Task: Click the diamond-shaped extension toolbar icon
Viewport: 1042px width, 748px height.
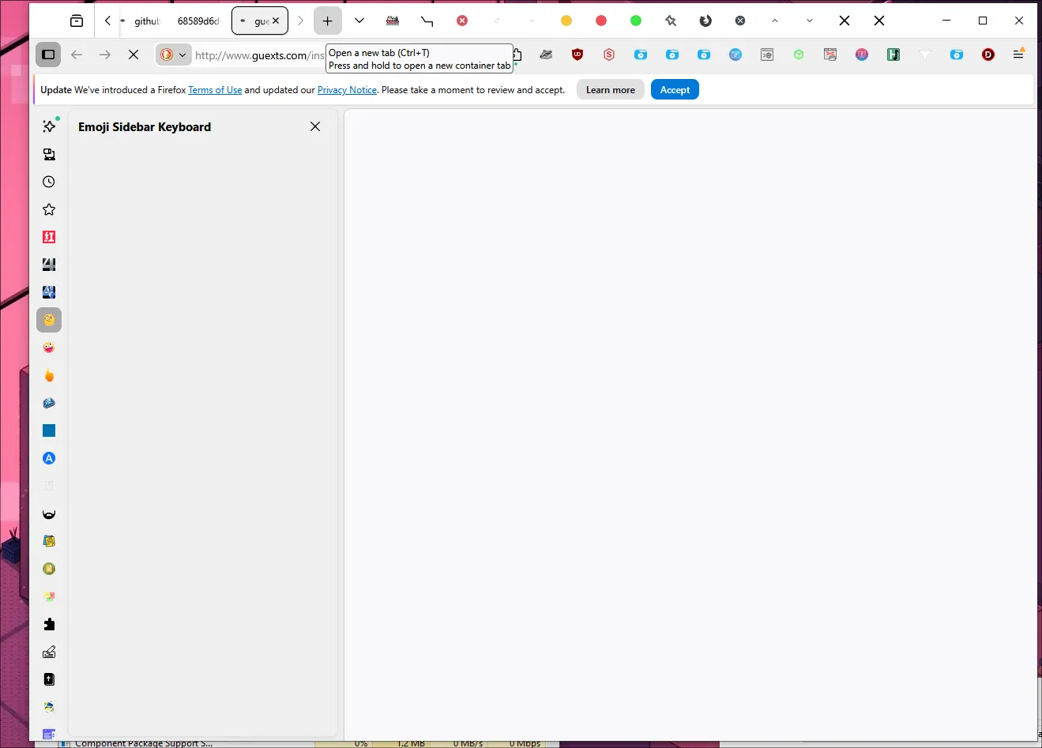Action: tap(924, 55)
